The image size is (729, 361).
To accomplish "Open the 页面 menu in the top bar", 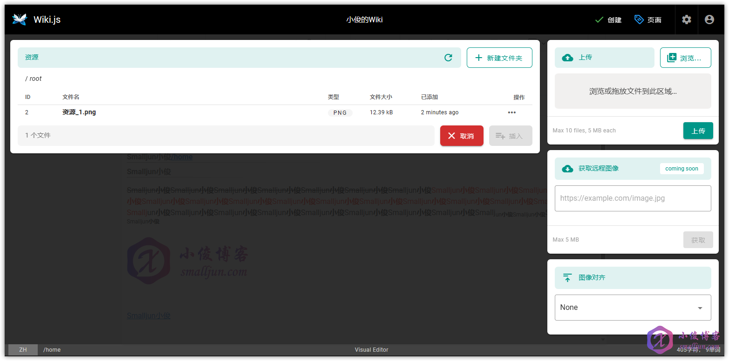I will (x=648, y=20).
